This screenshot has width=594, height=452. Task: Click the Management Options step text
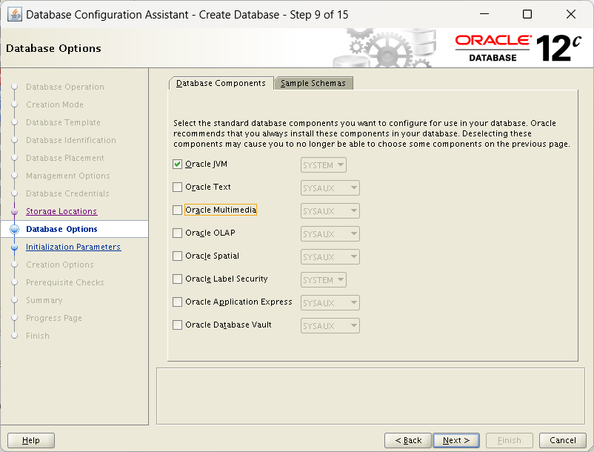(x=68, y=176)
